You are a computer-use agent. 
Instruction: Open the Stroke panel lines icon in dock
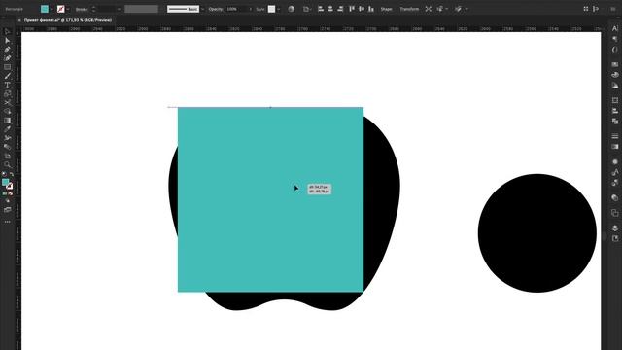click(615, 136)
